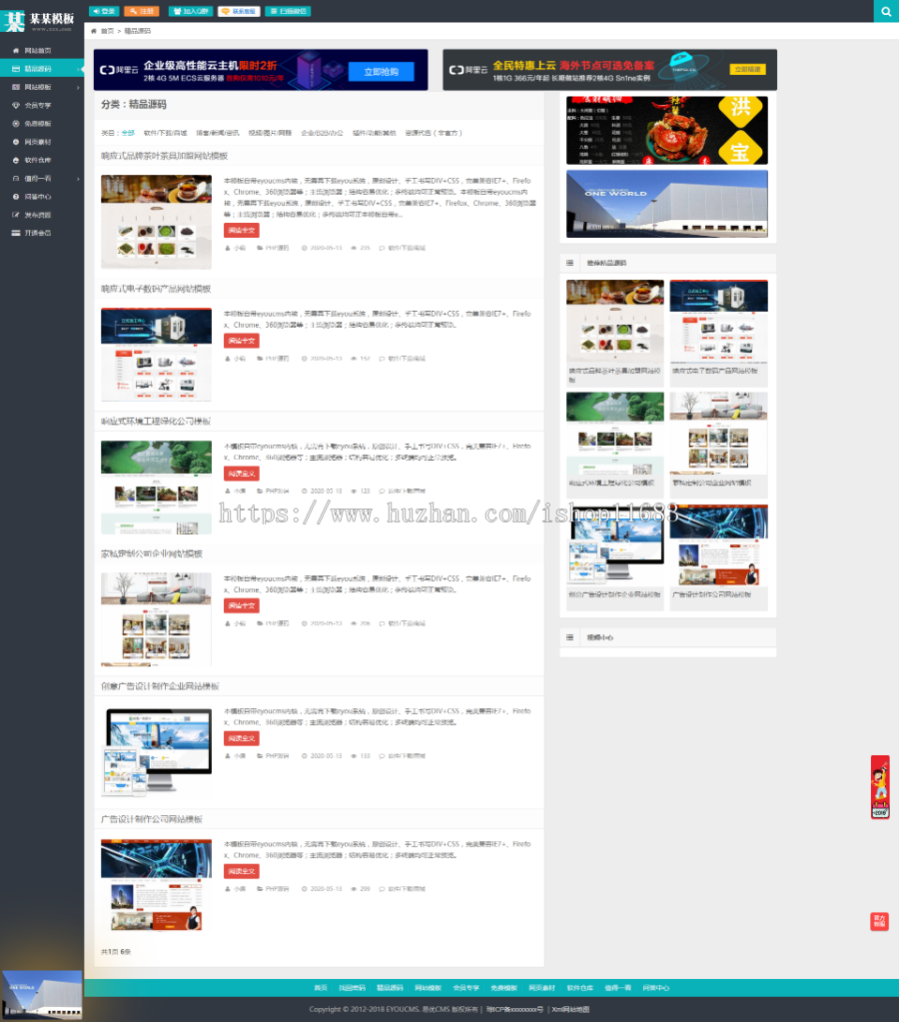Click the Xml网站地图 footer link
The width and height of the screenshot is (899, 1022).
(x=570, y=1010)
